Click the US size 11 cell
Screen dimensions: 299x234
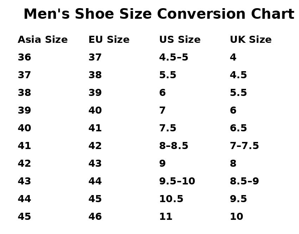point(166,217)
